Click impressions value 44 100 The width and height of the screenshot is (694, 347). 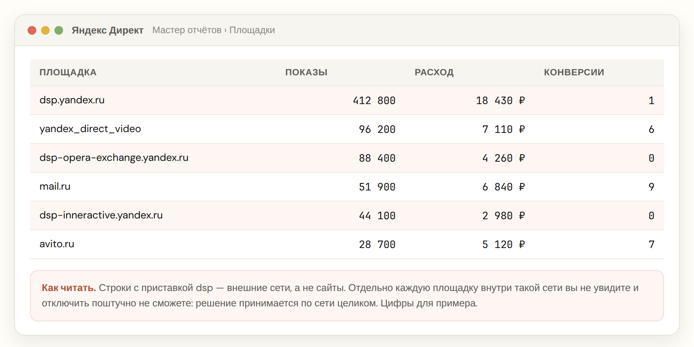[x=377, y=216]
